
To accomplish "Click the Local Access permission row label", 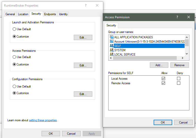I will pos(119,79).
